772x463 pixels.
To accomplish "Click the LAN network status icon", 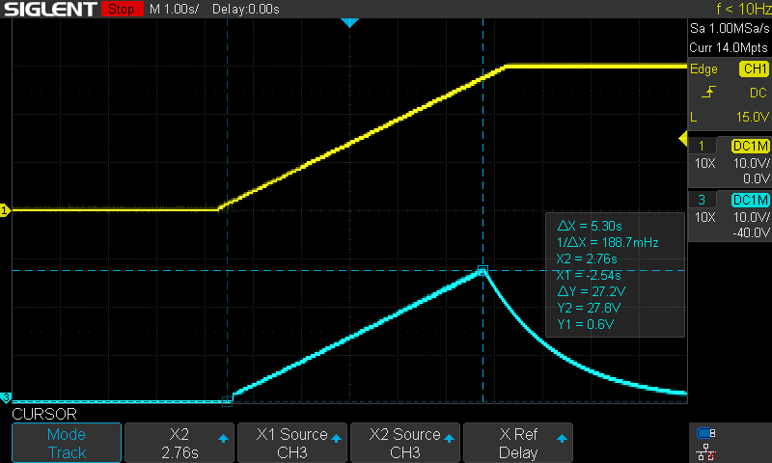I will pyautogui.click(x=706, y=451).
